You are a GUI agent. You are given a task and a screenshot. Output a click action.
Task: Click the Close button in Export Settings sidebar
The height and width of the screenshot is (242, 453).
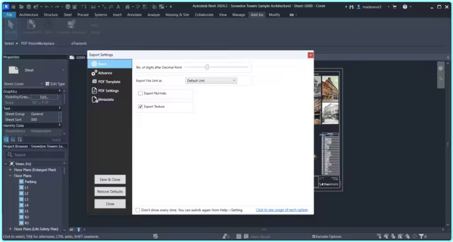(x=110, y=204)
